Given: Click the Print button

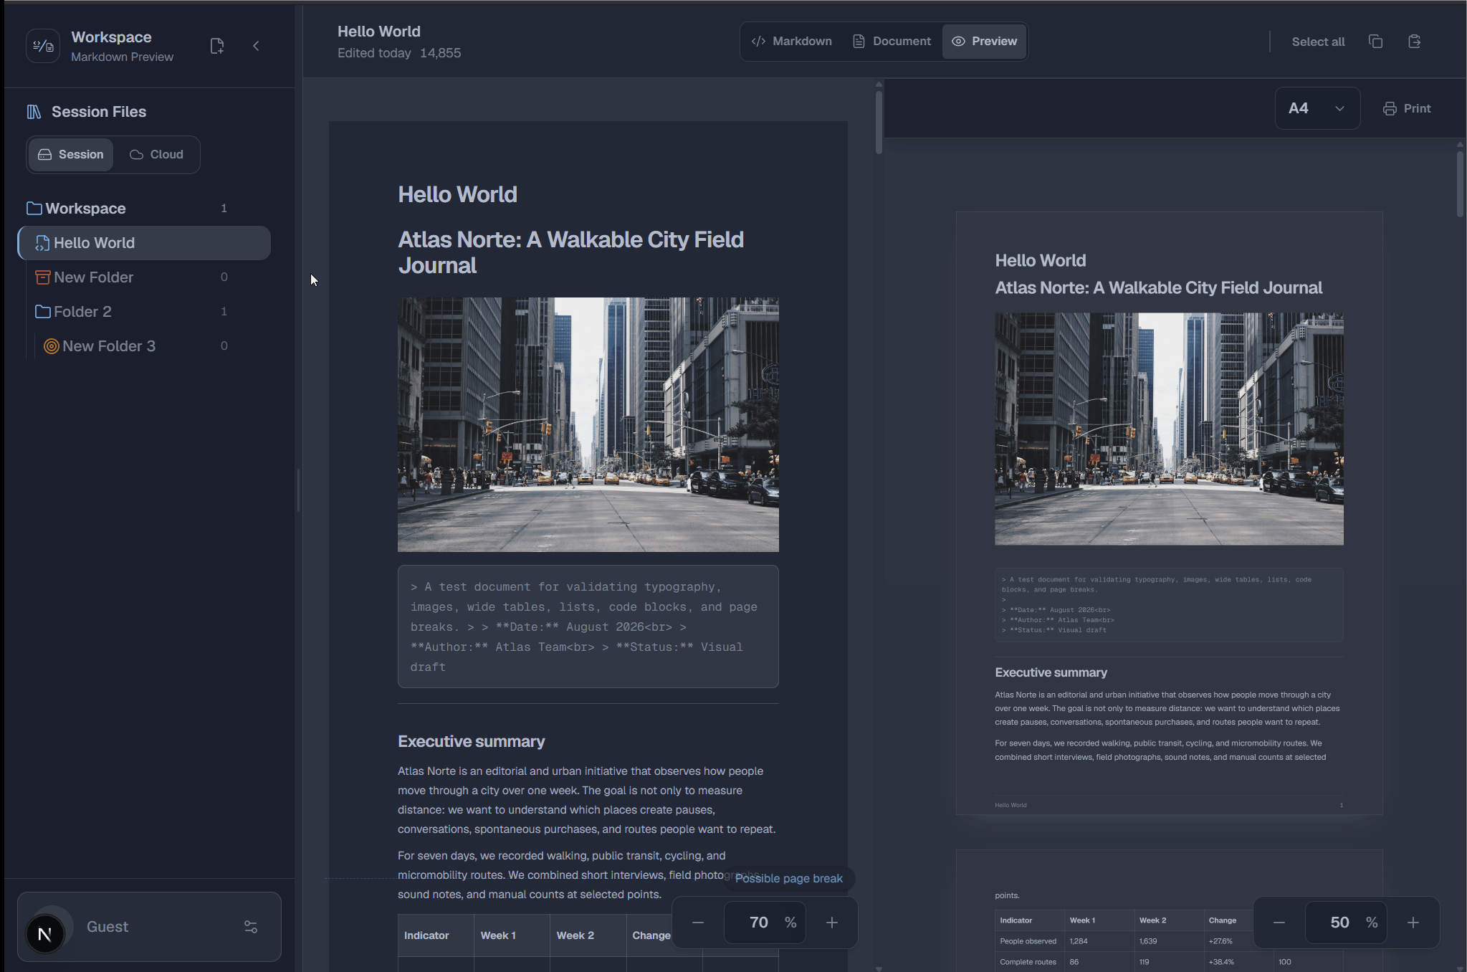Looking at the screenshot, I should [1407, 108].
